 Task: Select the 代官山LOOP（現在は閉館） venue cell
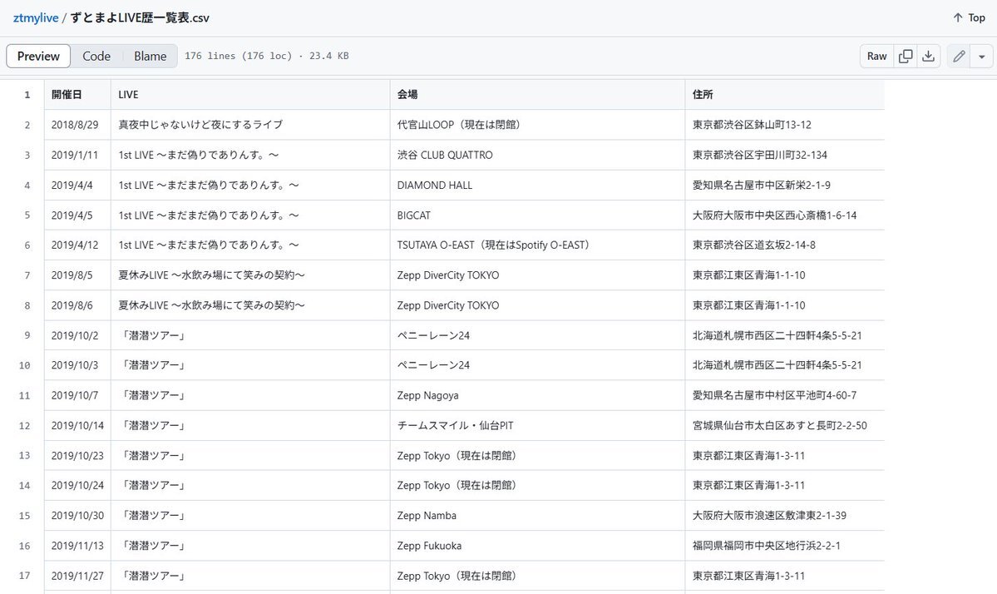tap(538, 125)
